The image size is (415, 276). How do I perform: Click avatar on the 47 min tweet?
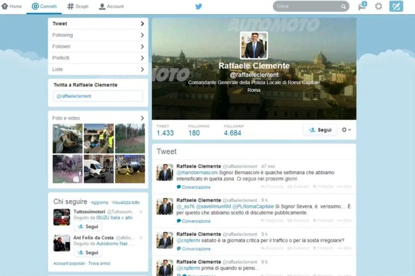click(165, 172)
